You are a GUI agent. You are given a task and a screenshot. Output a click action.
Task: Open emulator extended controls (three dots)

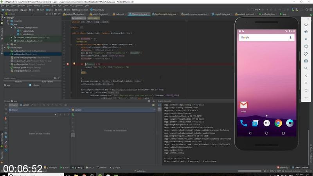[x=306, y=97]
